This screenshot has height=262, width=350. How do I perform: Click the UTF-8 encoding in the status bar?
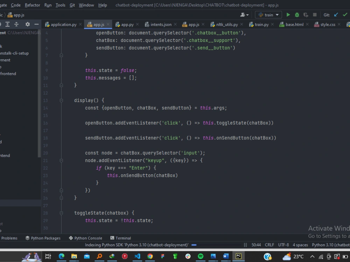pos(283,245)
